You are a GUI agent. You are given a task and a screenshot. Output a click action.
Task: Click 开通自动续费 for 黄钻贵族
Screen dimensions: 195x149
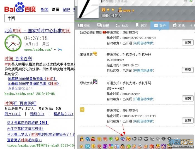(143, 71)
